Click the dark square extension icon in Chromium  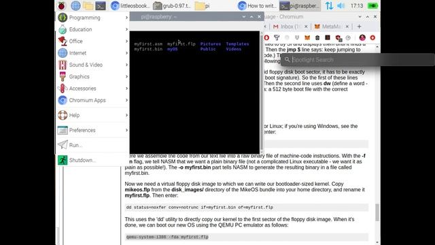click(328, 37)
